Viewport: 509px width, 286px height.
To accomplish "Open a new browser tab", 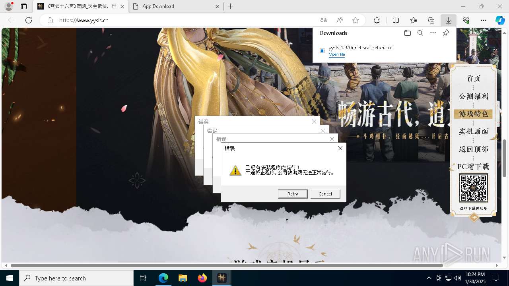I will point(231,6).
